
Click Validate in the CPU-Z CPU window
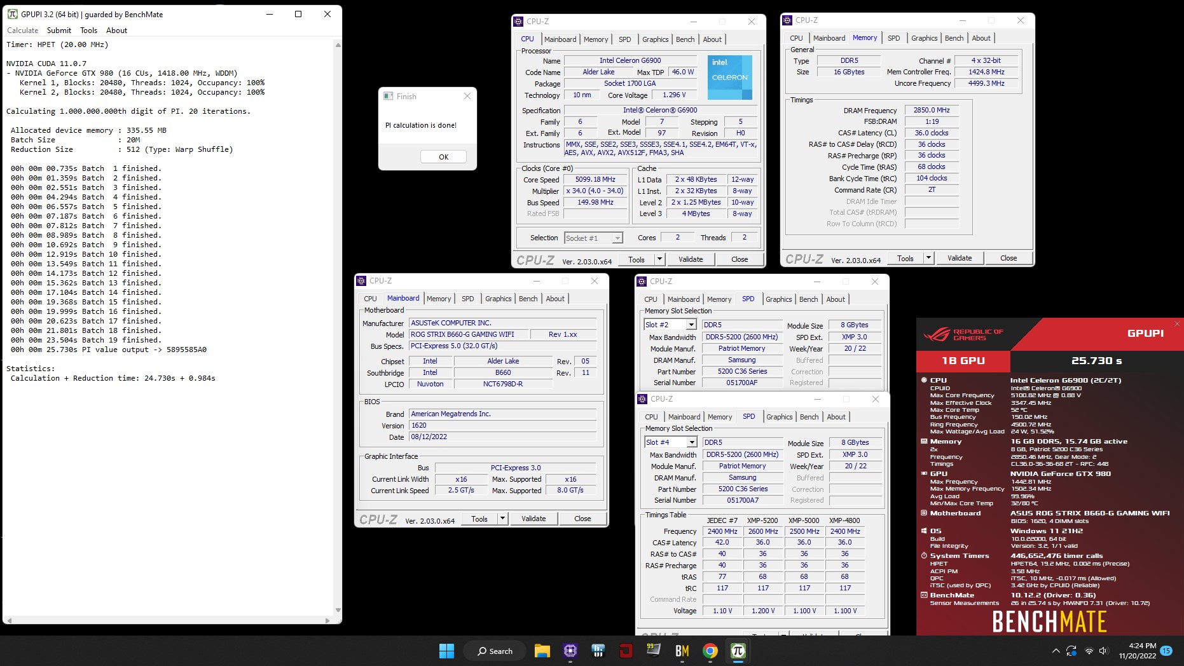point(691,259)
